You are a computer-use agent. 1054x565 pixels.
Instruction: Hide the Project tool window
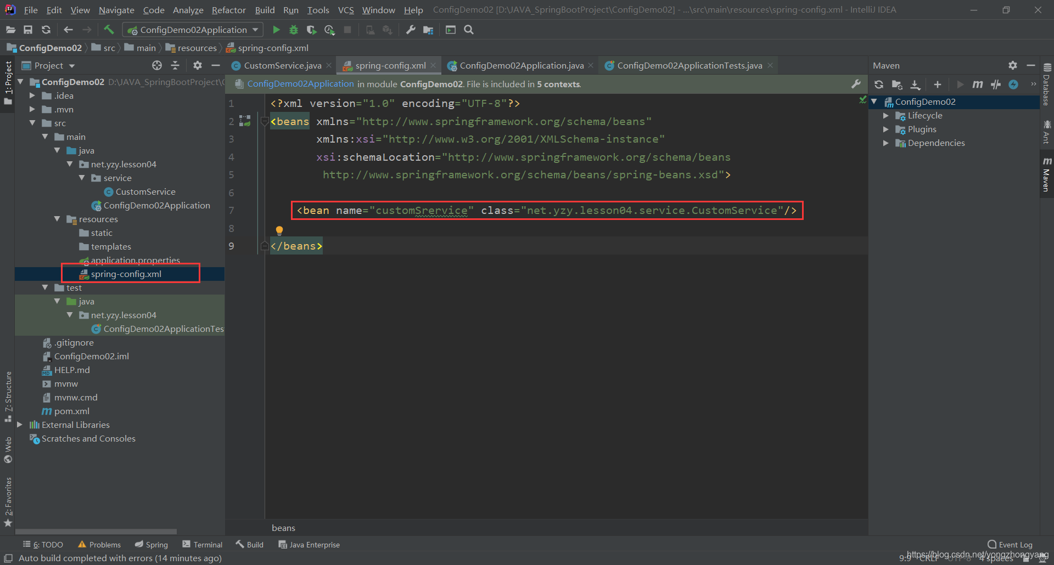(x=216, y=65)
